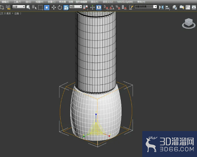The width and height of the screenshot is (197, 157).
Task: Open the Modifiers menu
Action: tap(62, 2)
